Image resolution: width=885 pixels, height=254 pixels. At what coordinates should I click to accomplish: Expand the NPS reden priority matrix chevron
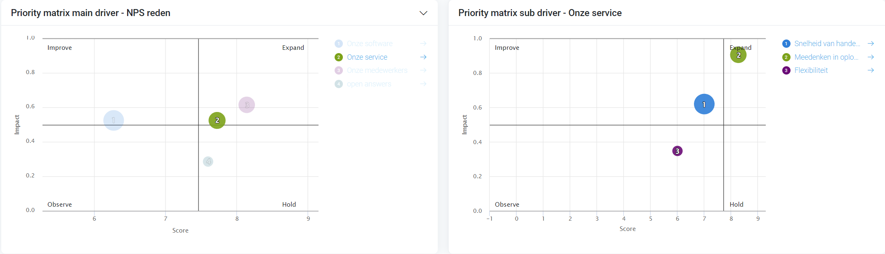pyautogui.click(x=423, y=13)
